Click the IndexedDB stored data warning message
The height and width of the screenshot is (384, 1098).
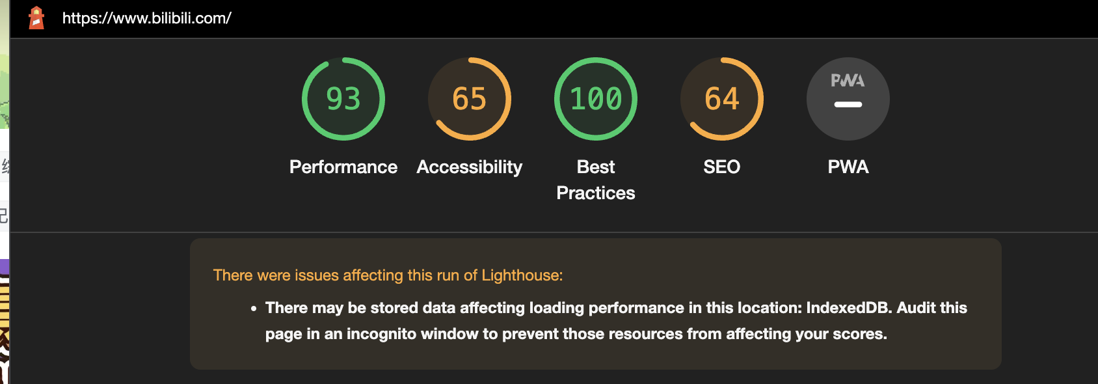pos(616,321)
